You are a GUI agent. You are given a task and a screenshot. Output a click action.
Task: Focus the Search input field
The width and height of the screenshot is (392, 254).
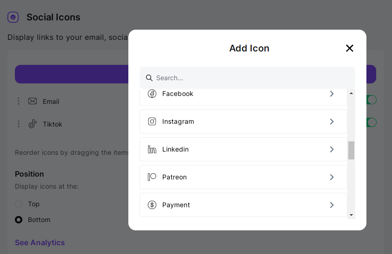coord(251,78)
